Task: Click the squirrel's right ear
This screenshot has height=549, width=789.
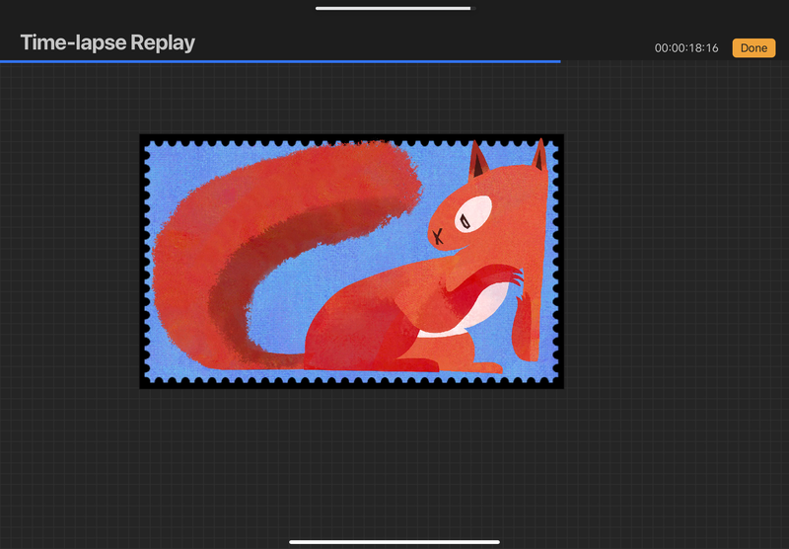Action: (x=538, y=156)
